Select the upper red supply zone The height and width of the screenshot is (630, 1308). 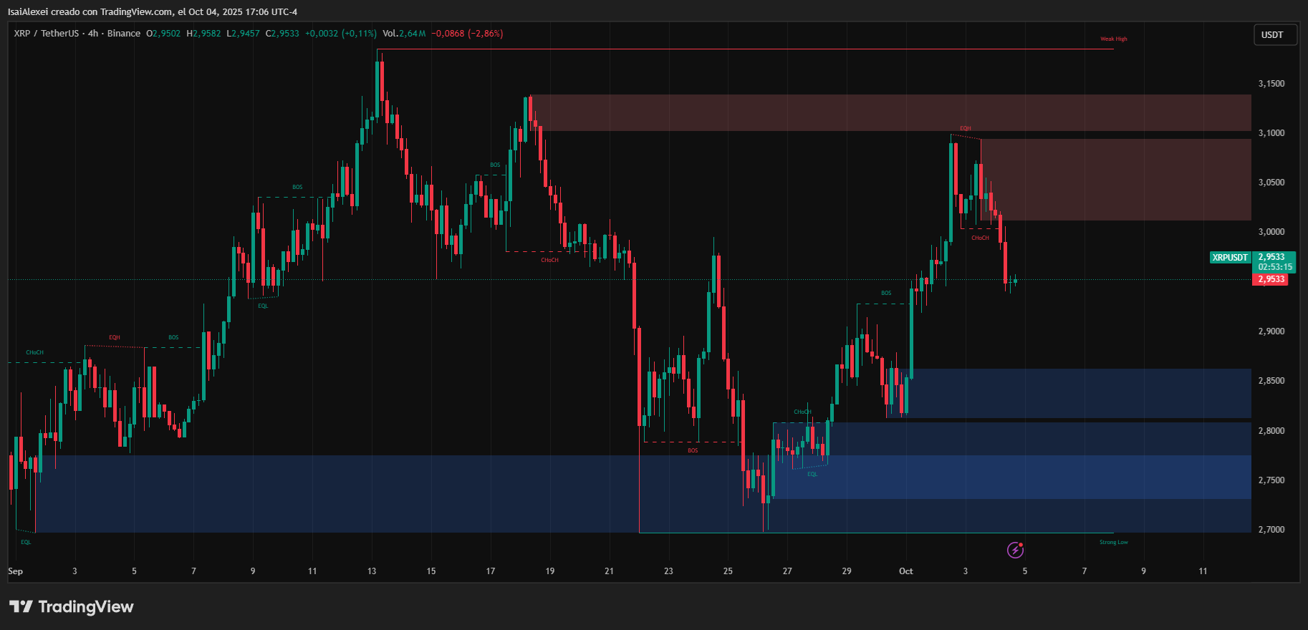[x=888, y=112]
